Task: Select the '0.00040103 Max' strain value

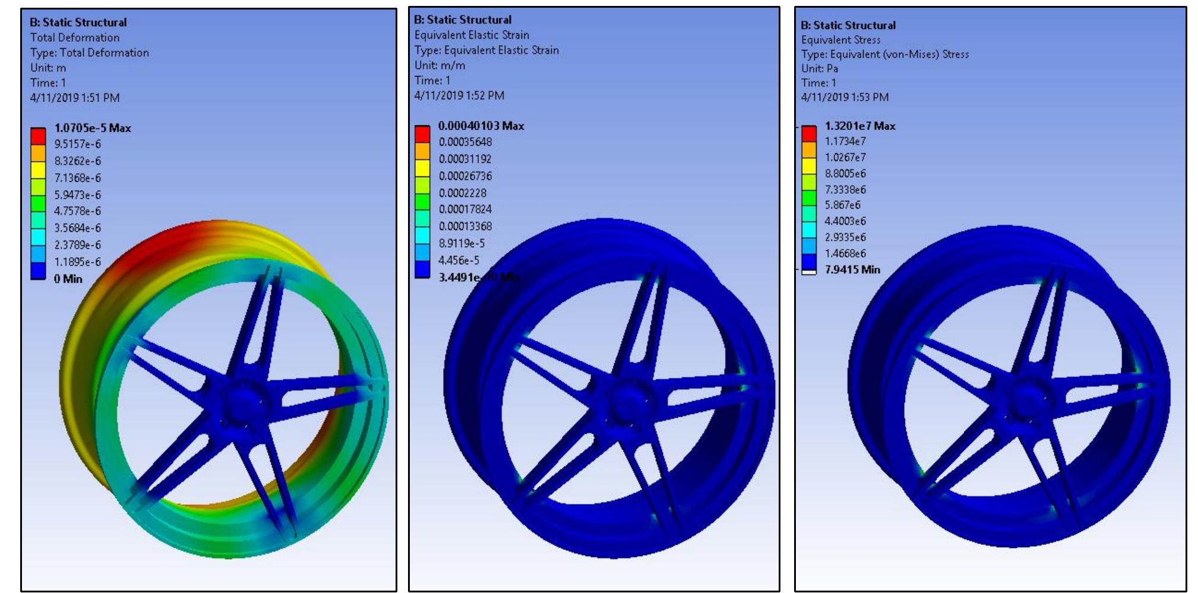Action: point(481,125)
